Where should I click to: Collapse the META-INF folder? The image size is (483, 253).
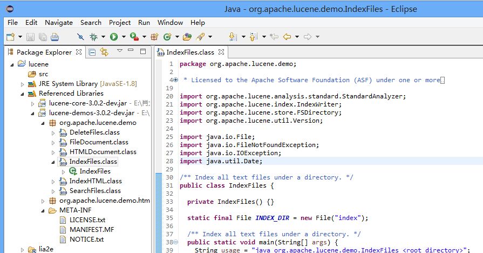43,211
